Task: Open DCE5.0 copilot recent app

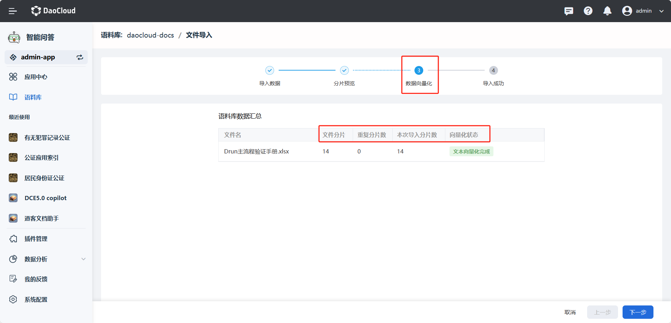Action: point(45,198)
